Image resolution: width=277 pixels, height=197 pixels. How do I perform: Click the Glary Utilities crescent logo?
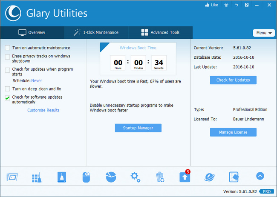(13, 13)
